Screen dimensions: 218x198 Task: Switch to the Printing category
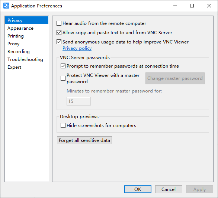point(27,36)
